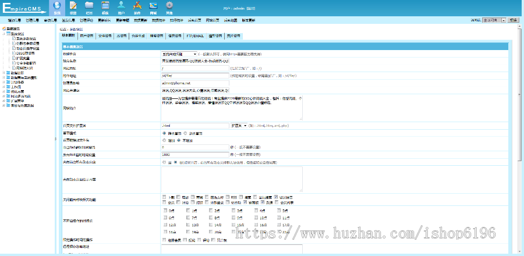Switch to the JS设置 tab

[122, 35]
